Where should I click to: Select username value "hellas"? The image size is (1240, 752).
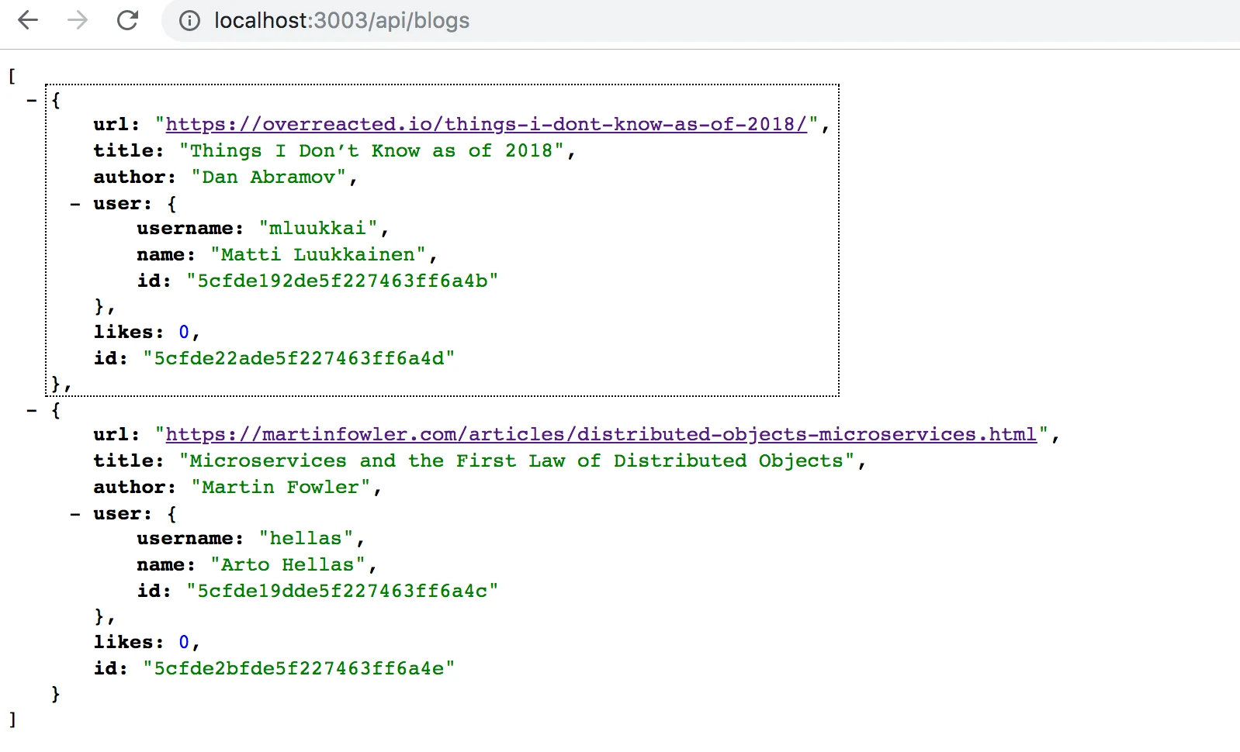click(x=306, y=538)
